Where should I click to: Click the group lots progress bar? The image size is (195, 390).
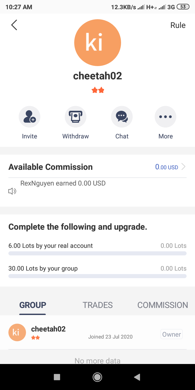pyautogui.click(x=97, y=276)
